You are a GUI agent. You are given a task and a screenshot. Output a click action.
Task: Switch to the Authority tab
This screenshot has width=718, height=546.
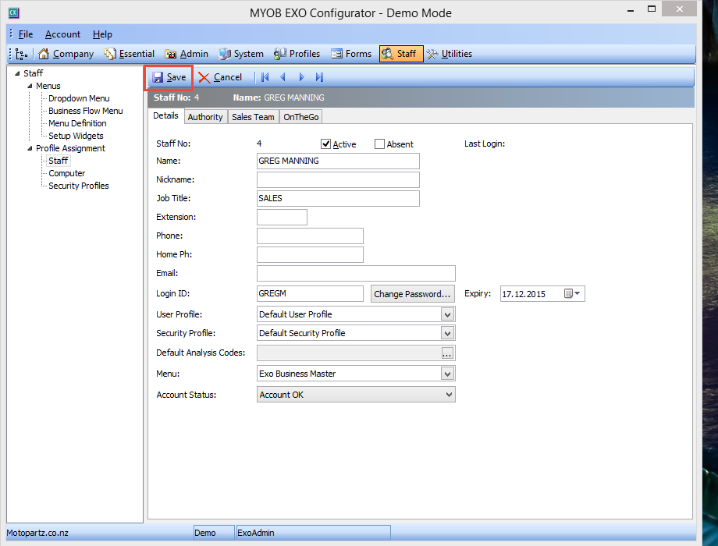[x=205, y=117]
